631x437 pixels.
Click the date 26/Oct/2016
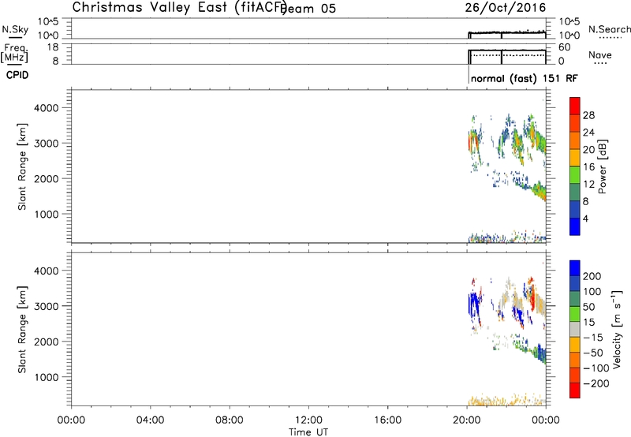click(x=506, y=8)
